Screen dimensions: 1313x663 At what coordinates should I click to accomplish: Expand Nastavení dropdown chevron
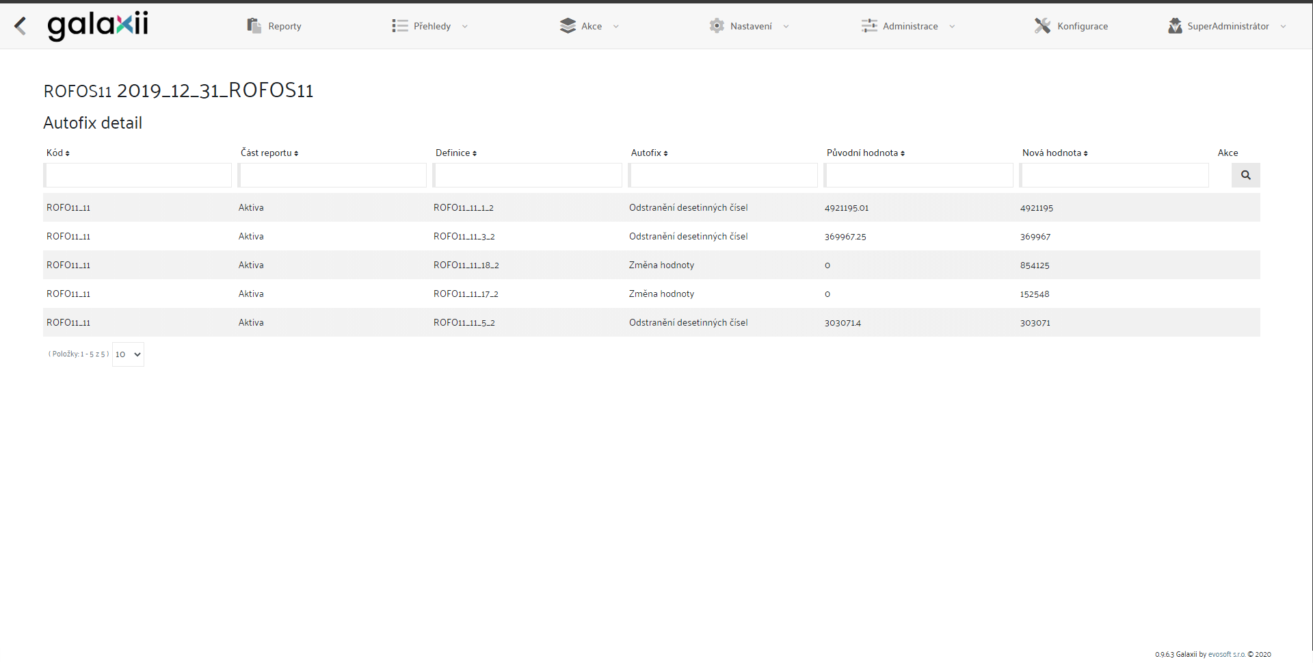tap(786, 27)
